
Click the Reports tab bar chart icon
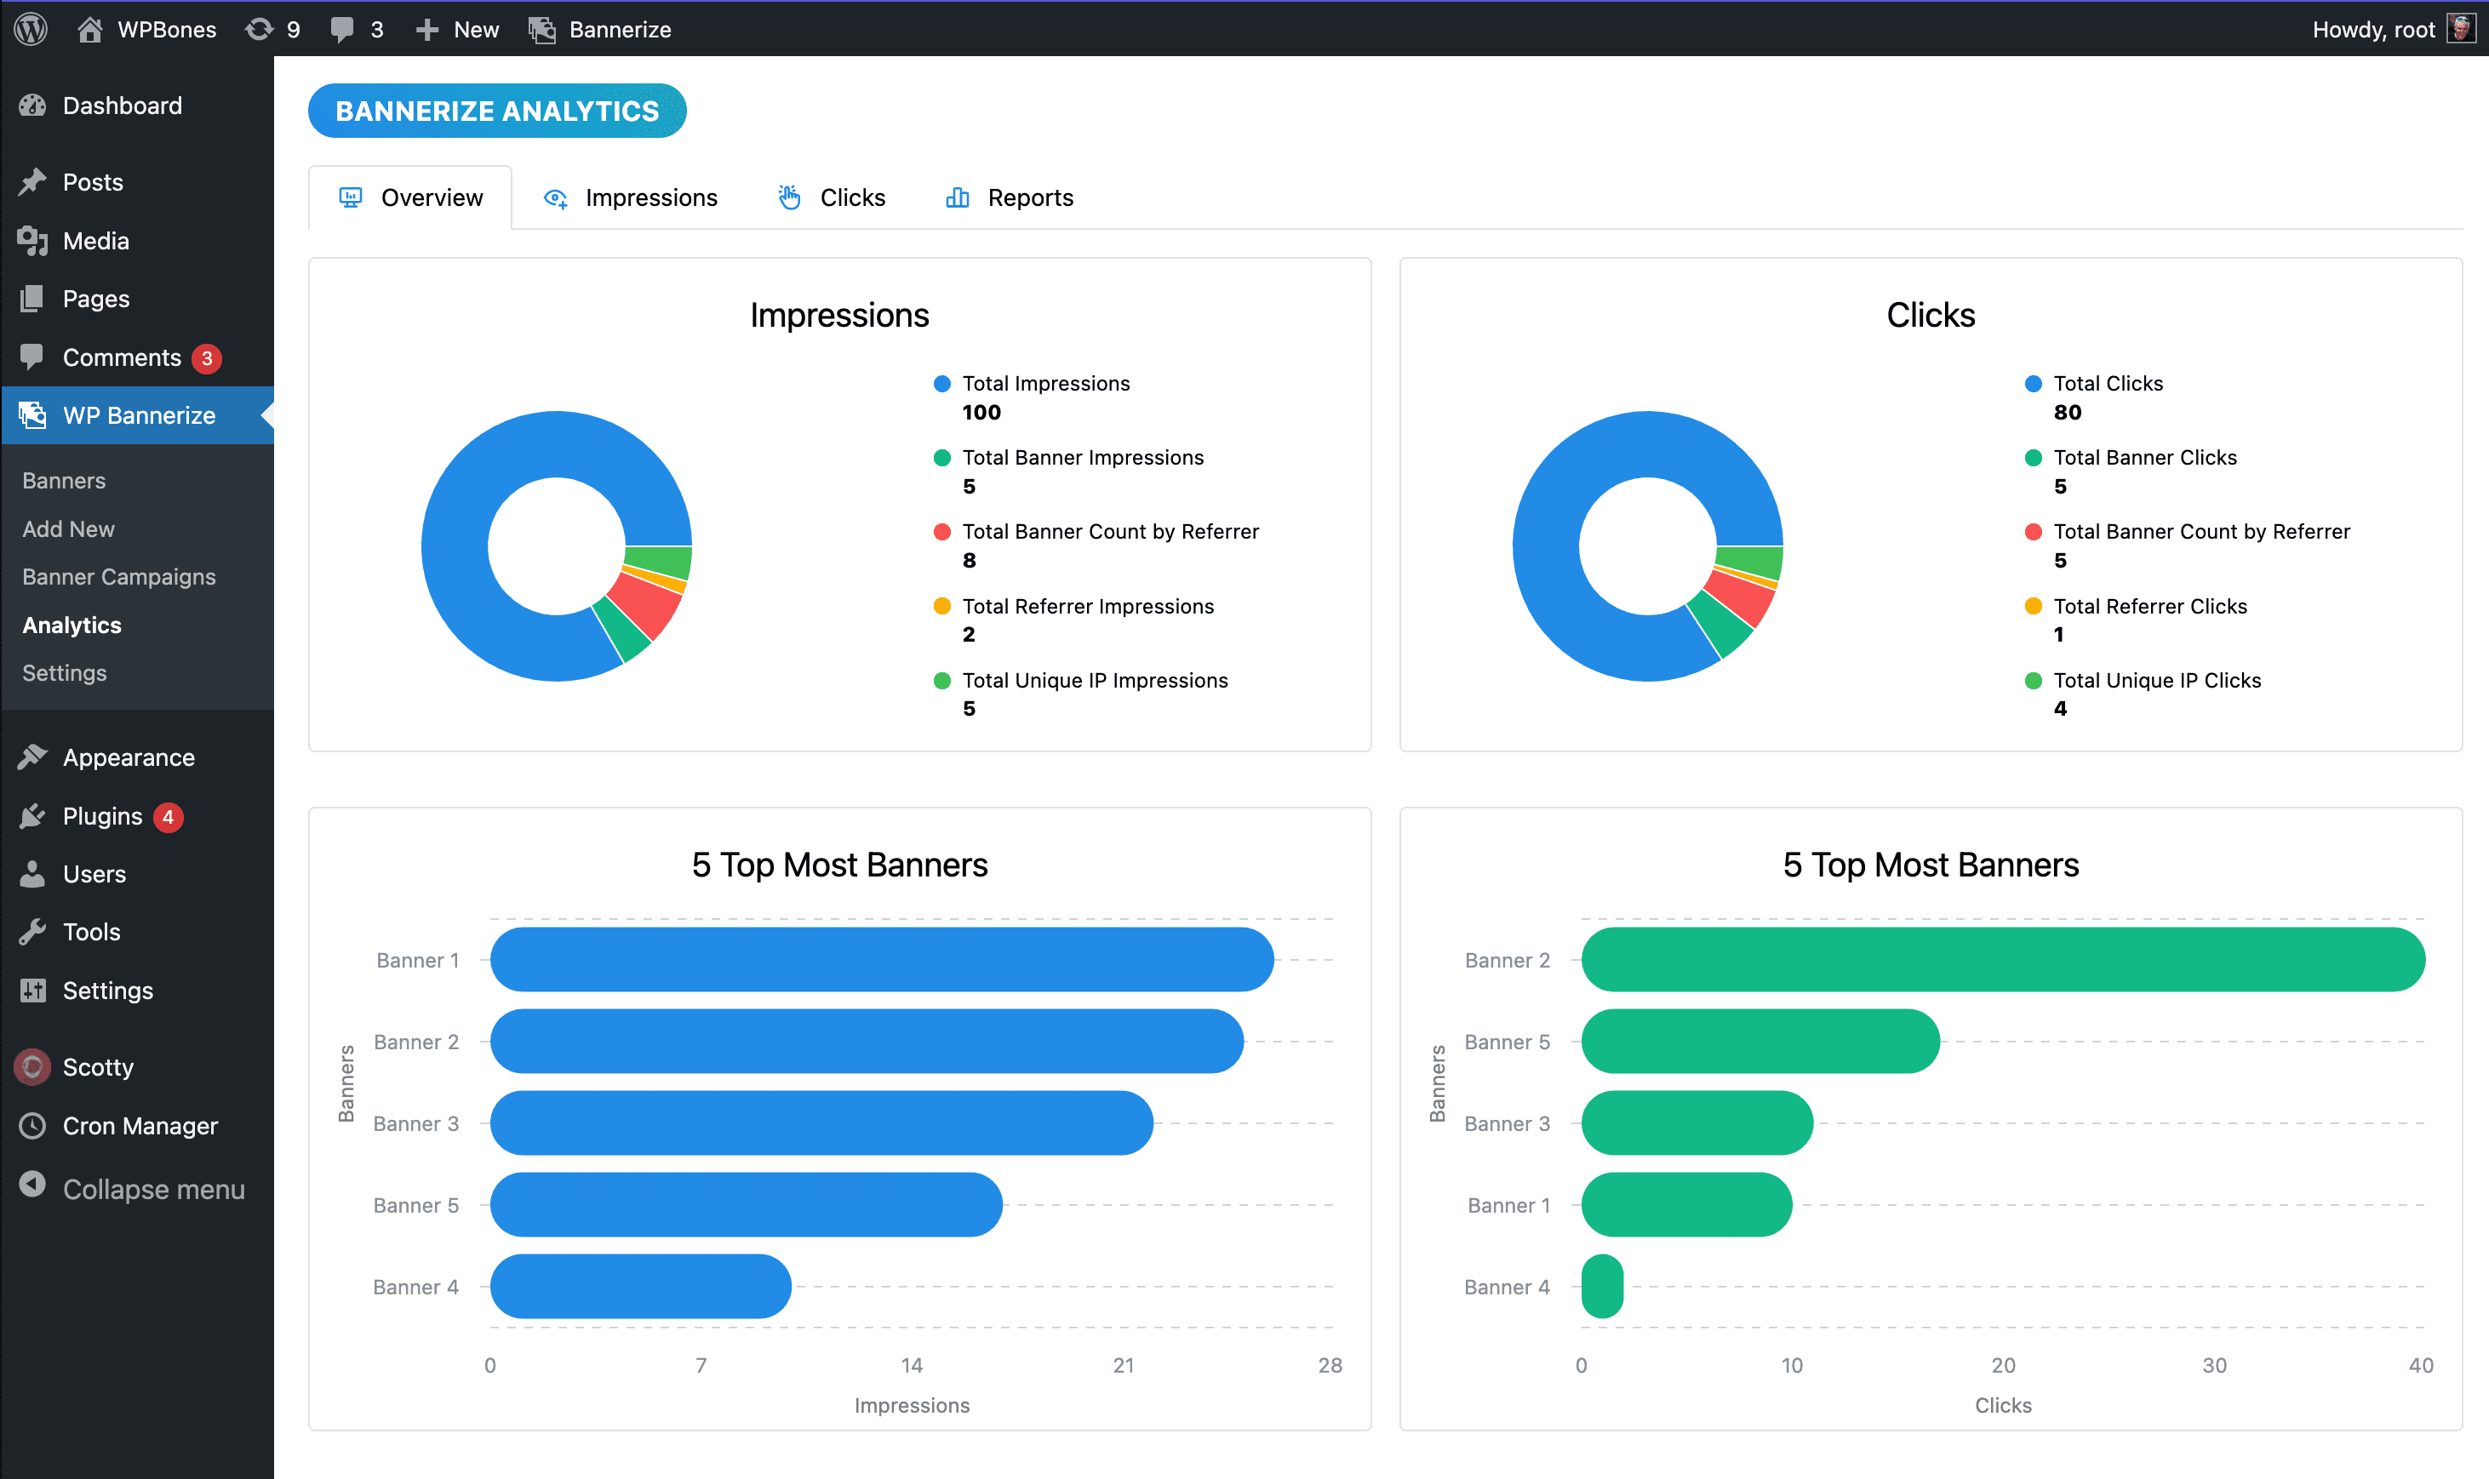click(957, 197)
